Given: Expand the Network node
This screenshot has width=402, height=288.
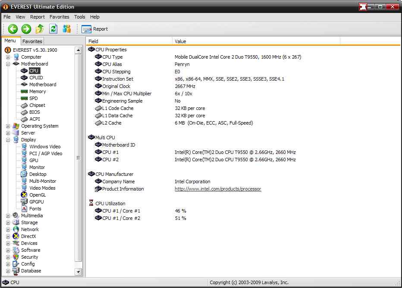Looking at the screenshot, I should [x=8, y=229].
